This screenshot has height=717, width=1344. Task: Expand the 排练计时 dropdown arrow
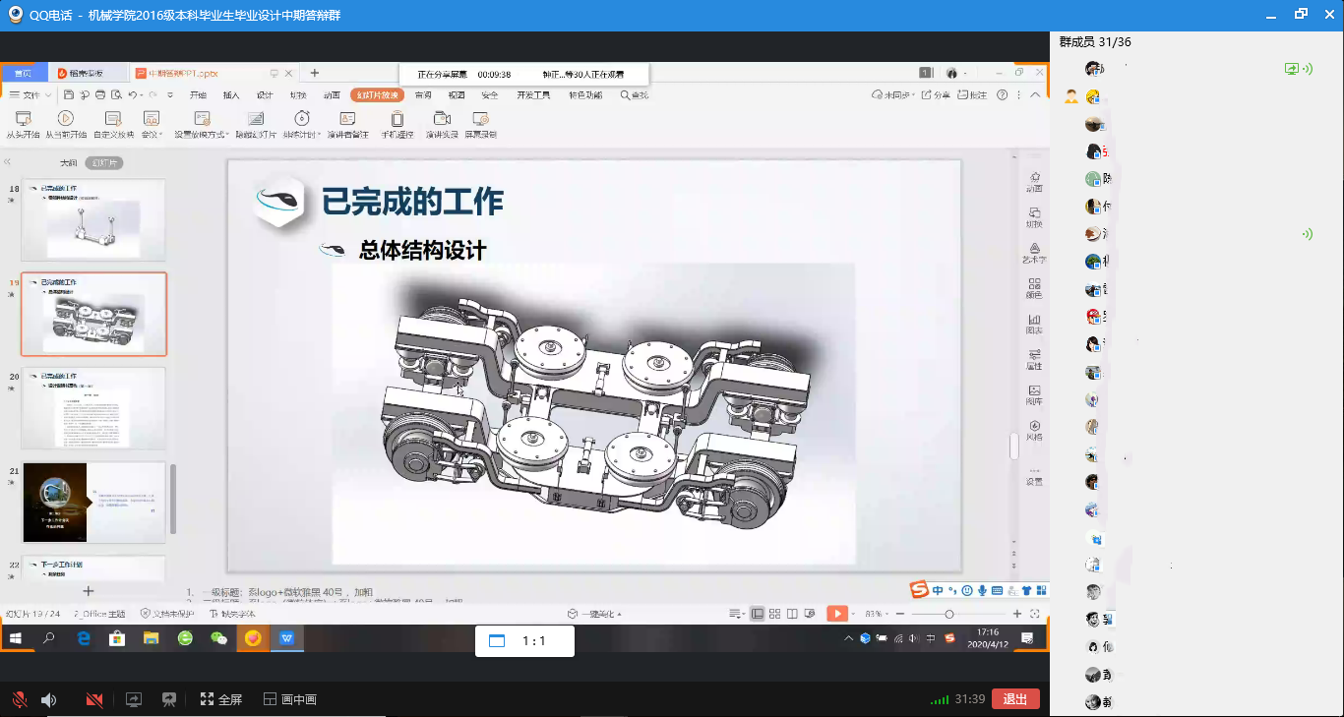click(x=320, y=135)
